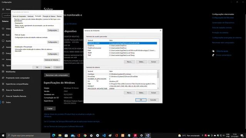Image resolution: width=246 pixels, height=138 pixels.
Task: Select the ComSpec system variable row
Action: [122, 74]
